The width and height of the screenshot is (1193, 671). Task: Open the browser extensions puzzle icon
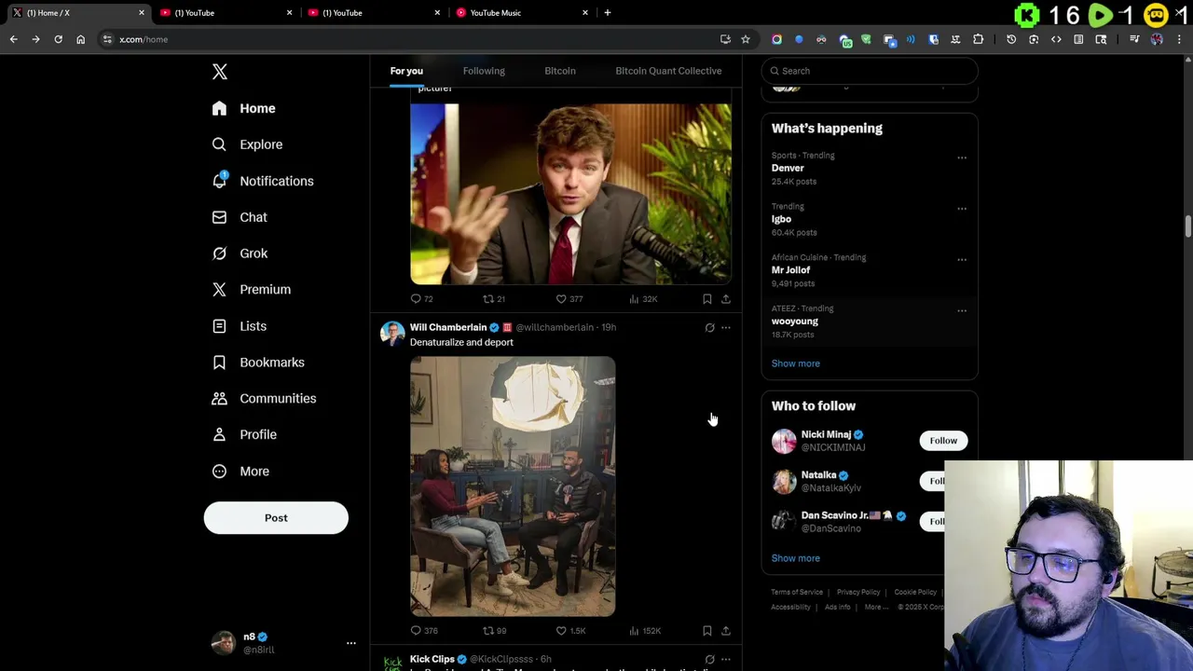978,39
